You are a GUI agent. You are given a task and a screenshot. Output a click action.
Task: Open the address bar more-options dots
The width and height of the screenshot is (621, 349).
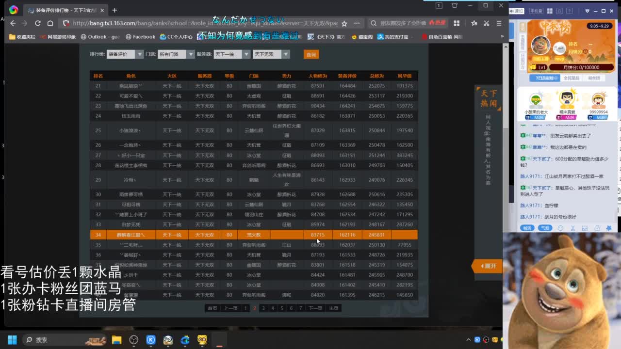pyautogui.click(x=357, y=23)
